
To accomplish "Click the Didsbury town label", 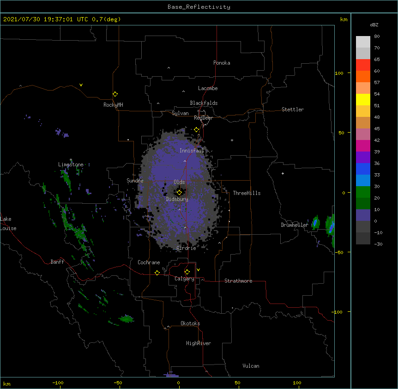I will click(x=177, y=199).
